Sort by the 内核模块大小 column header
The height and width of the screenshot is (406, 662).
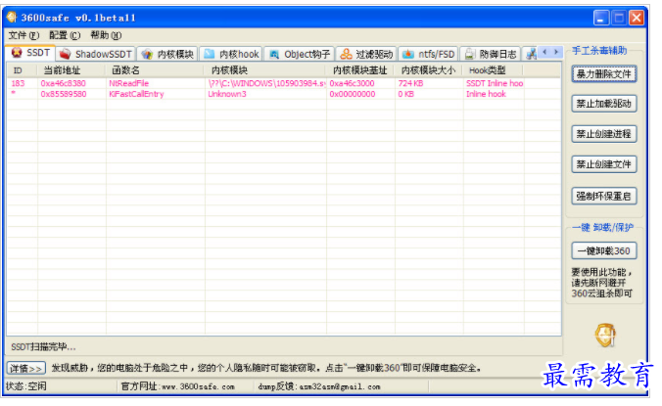click(x=429, y=70)
